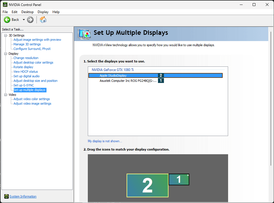Collapse the Display tree node
The image size is (274, 203).
click(5, 54)
